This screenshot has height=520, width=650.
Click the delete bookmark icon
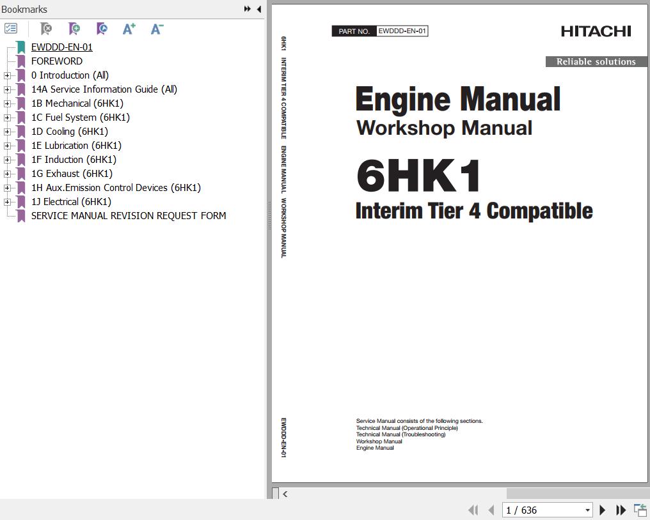click(46, 29)
